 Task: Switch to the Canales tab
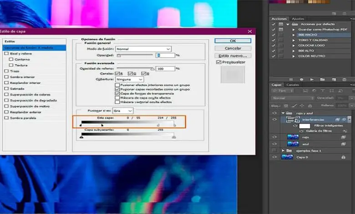coord(293,85)
